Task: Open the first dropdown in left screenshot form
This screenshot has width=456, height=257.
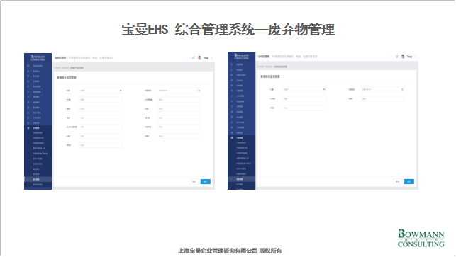Action: pos(101,91)
